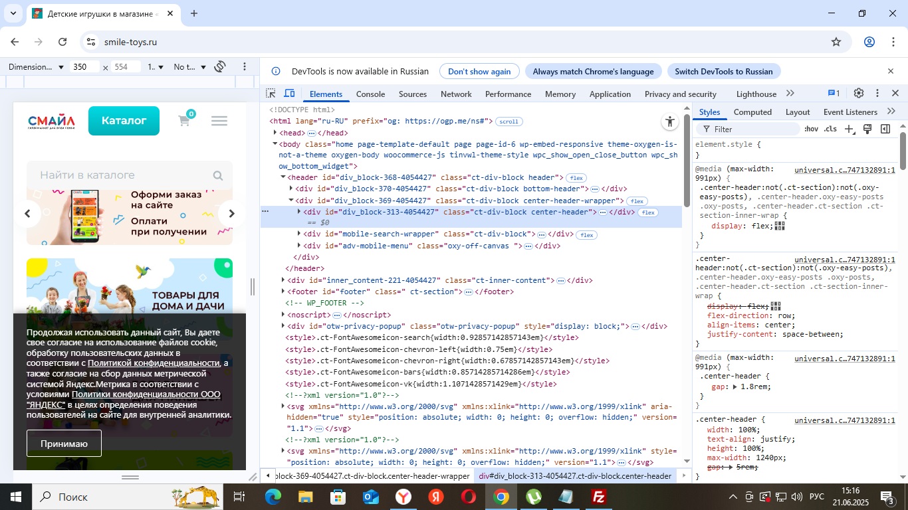Toggle the :hov element state panel
Screen dimensions: 908x510
click(x=811, y=129)
